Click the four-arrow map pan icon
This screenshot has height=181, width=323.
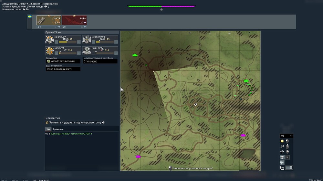tap(282, 152)
